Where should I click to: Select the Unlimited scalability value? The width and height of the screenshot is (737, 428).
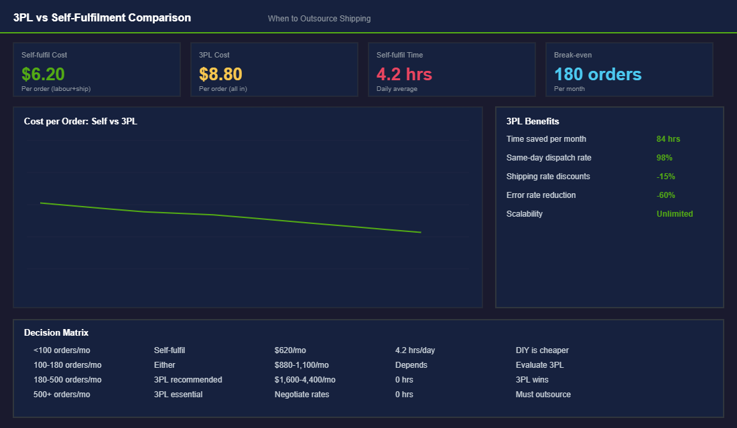pyautogui.click(x=675, y=213)
